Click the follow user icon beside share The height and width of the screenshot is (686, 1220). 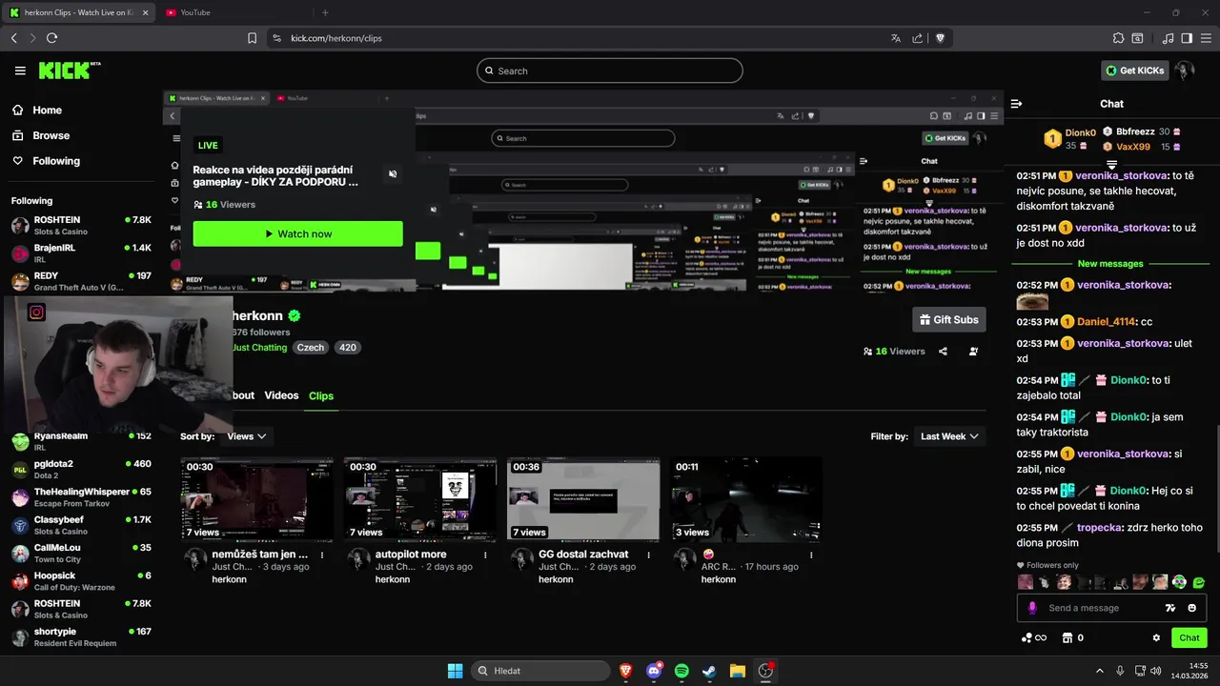pyautogui.click(x=973, y=352)
